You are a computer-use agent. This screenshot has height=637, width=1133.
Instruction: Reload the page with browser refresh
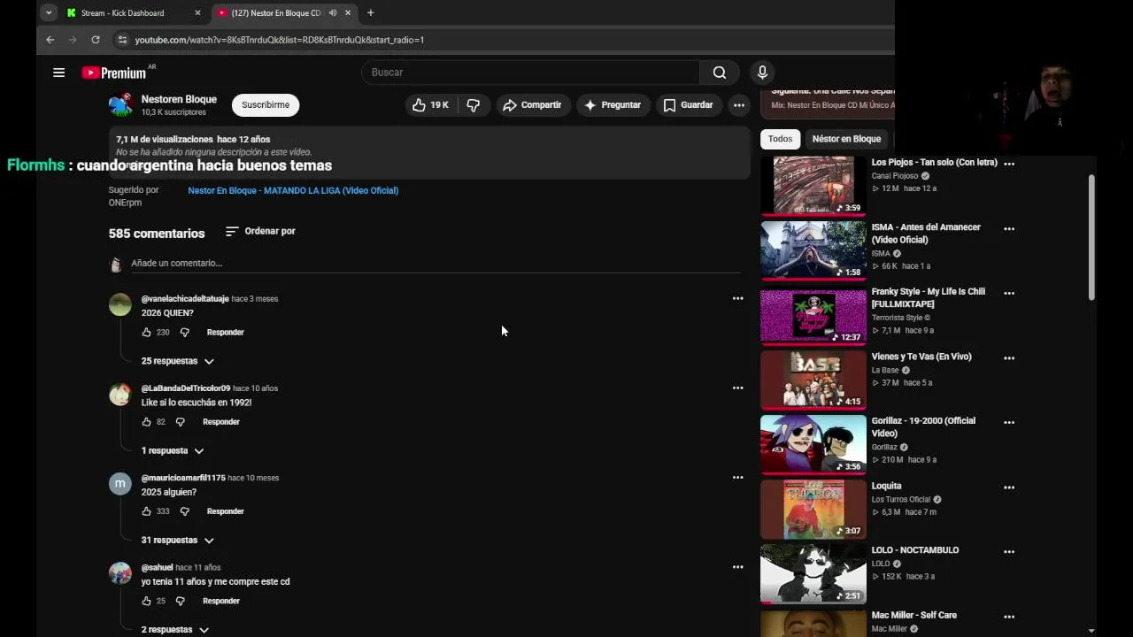pos(96,40)
